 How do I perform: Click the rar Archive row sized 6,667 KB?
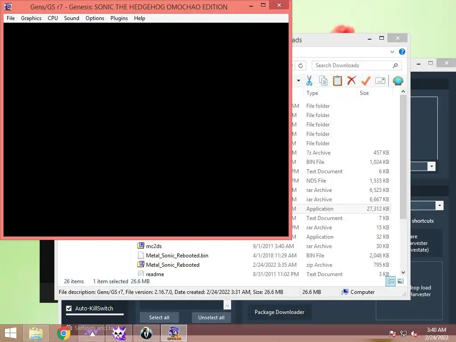(x=341, y=199)
